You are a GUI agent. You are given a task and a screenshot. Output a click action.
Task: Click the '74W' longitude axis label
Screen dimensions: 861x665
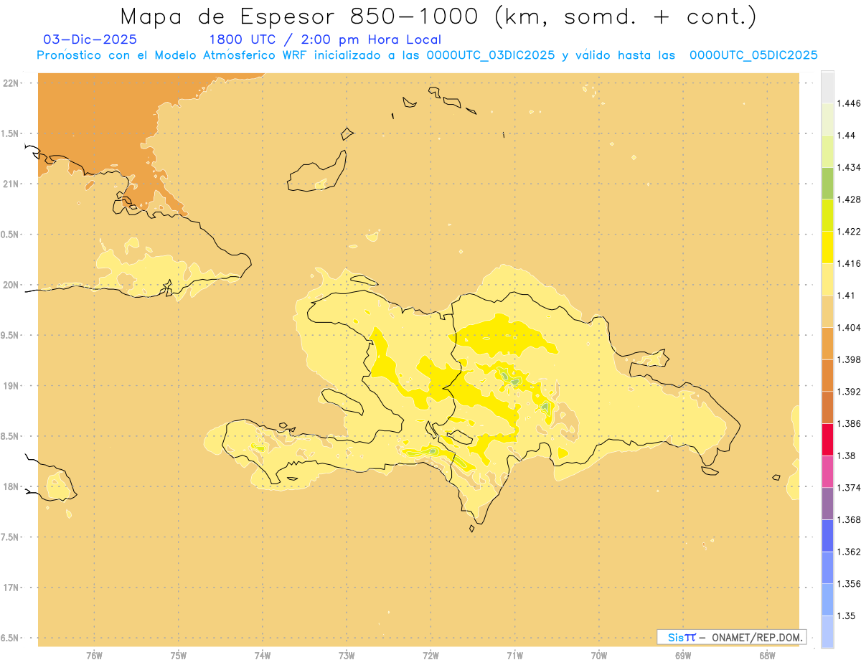[263, 656]
